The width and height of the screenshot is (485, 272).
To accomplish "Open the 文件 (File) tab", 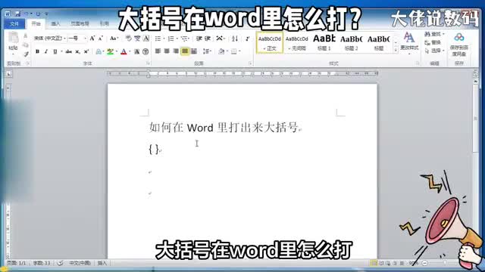I will coord(14,23).
